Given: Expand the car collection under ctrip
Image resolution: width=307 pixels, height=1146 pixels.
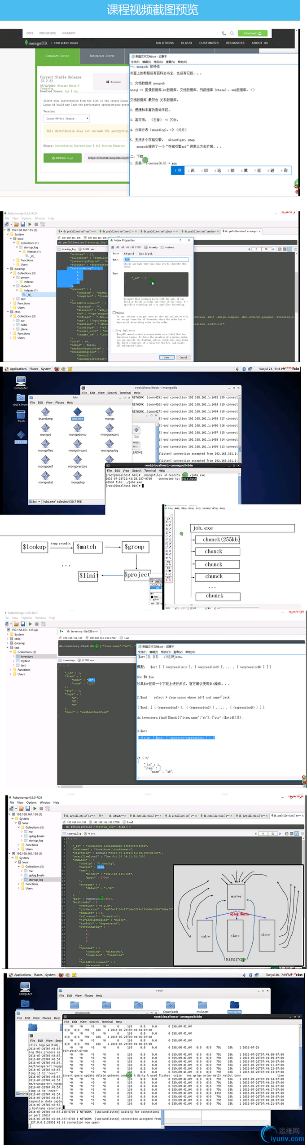Looking at the screenshot, I should (x=14, y=321).
